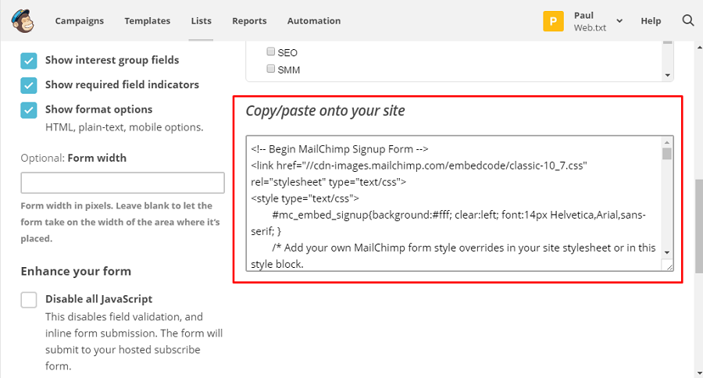
Task: Click the Begin MailChimp Signup Form comment line
Action: point(340,149)
